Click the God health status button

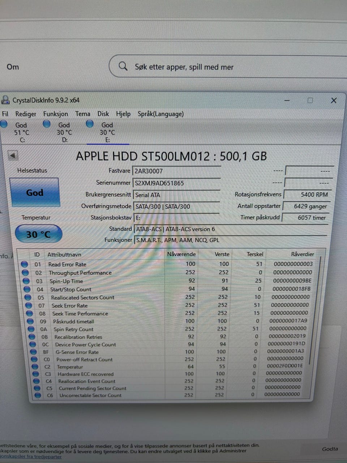[x=34, y=192]
